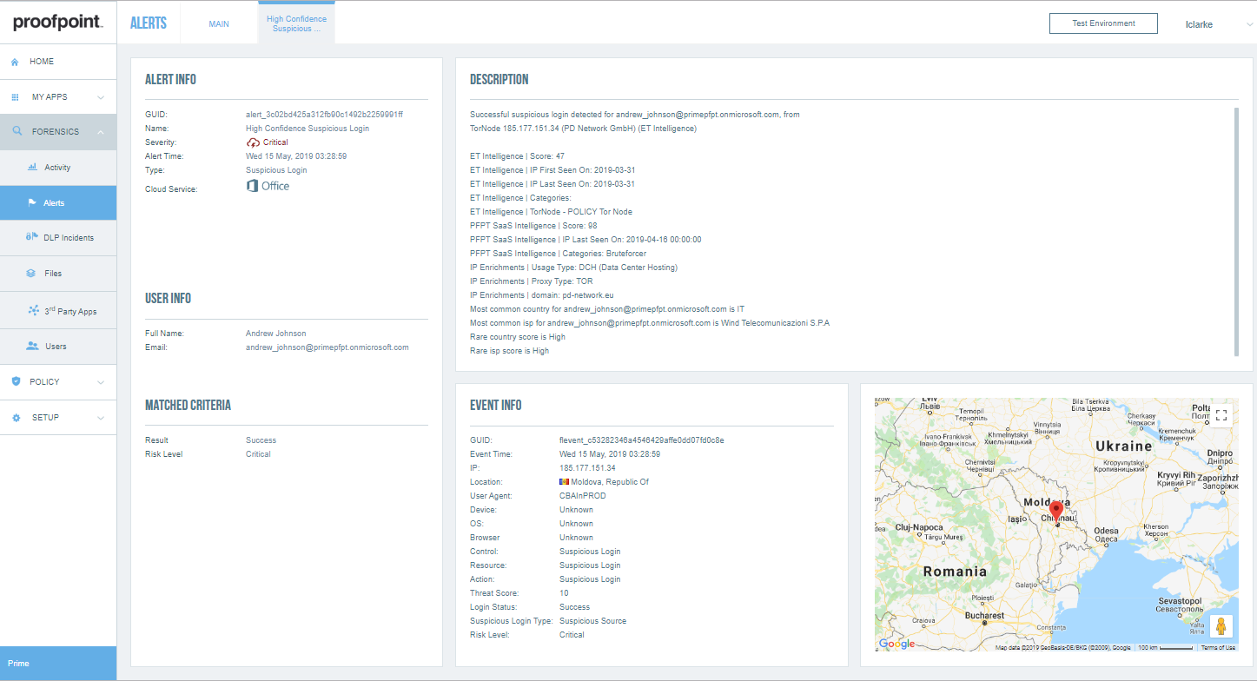Open the Files section
This screenshot has width=1257, height=681.
click(58, 274)
